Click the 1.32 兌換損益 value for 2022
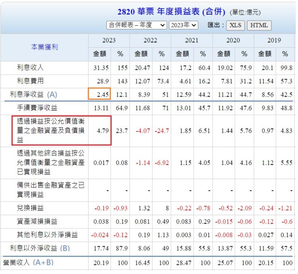The height and width of the screenshot is (274, 298). (x=144, y=208)
